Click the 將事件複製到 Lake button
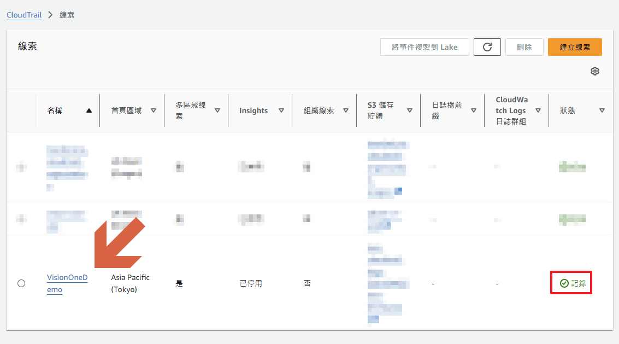This screenshot has height=344, width=619. click(425, 47)
